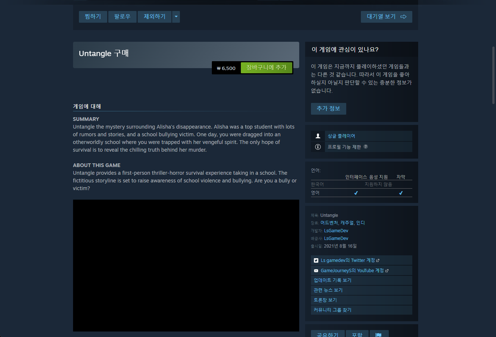Click the 게임에 대해 section heading
Screen dimensions: 496x337
click(x=87, y=106)
